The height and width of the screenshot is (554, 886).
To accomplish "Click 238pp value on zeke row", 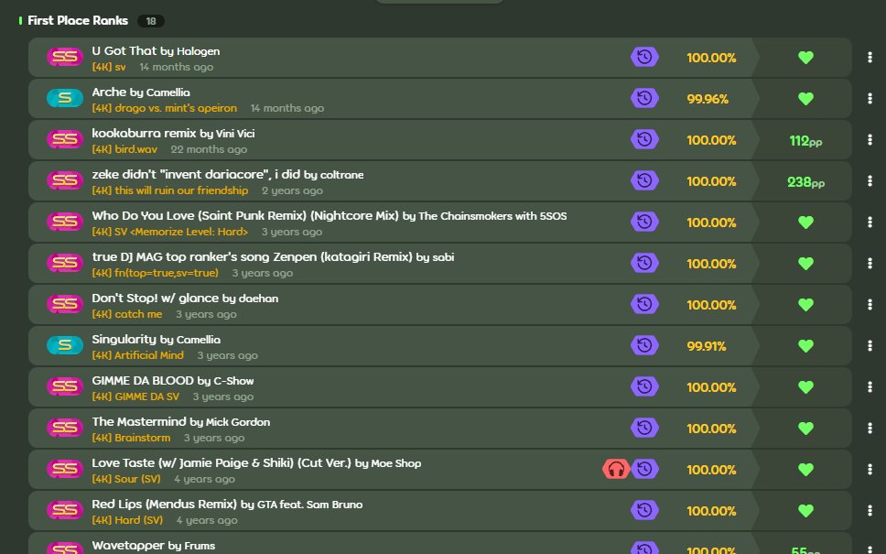I will pos(805,182).
